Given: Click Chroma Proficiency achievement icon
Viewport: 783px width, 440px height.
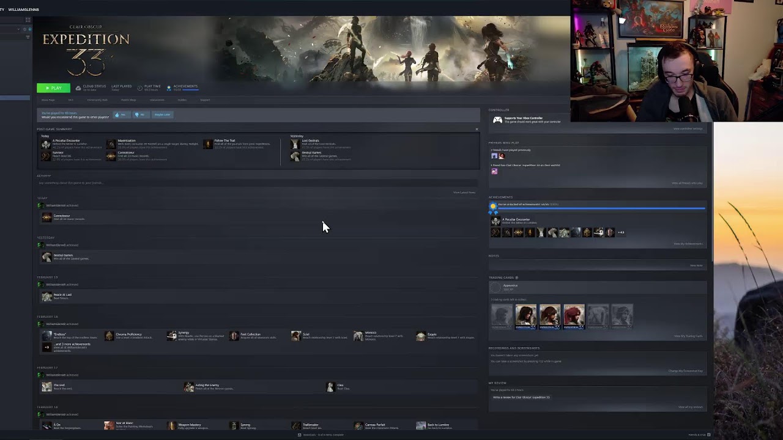Looking at the screenshot, I should pos(109,336).
